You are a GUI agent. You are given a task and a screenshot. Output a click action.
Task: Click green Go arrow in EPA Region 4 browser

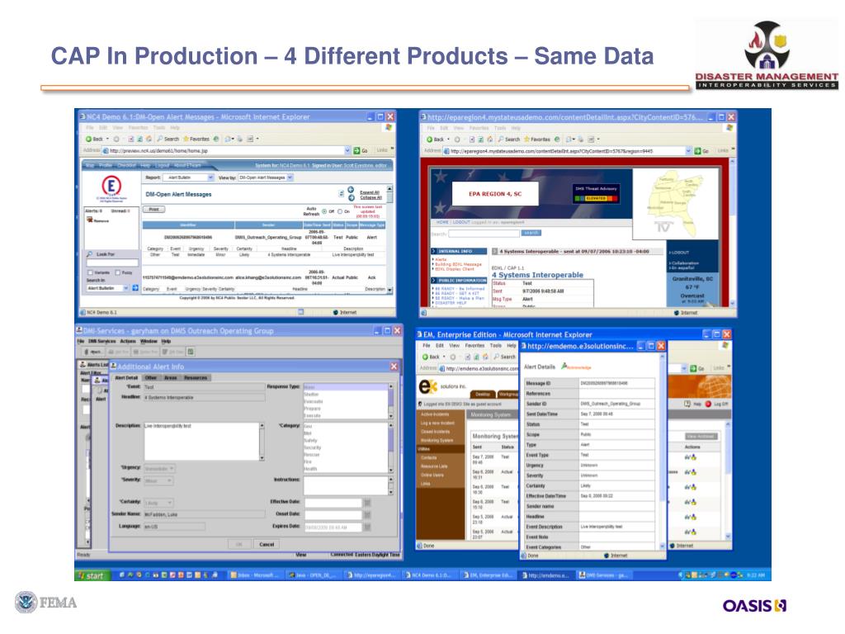point(697,152)
